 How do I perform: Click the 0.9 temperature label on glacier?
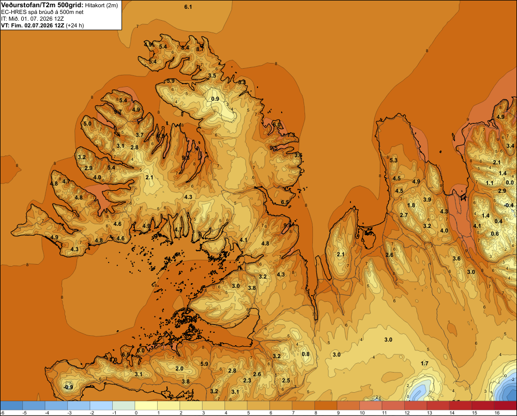(x=215, y=99)
